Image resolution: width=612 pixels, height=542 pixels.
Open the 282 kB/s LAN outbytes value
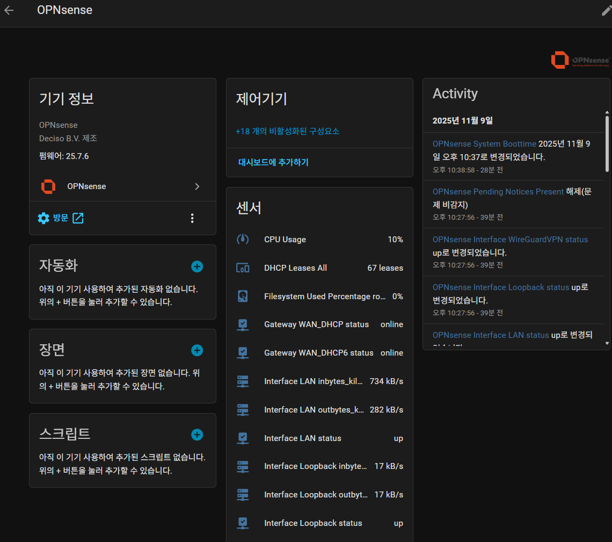(x=387, y=410)
